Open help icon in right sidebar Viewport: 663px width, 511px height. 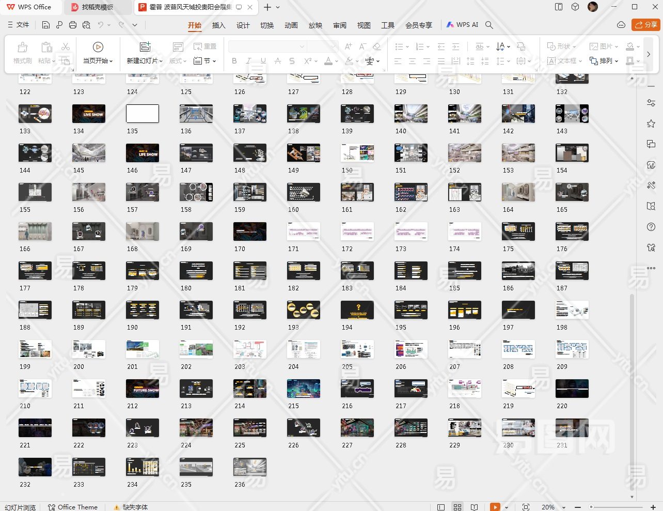(x=651, y=227)
